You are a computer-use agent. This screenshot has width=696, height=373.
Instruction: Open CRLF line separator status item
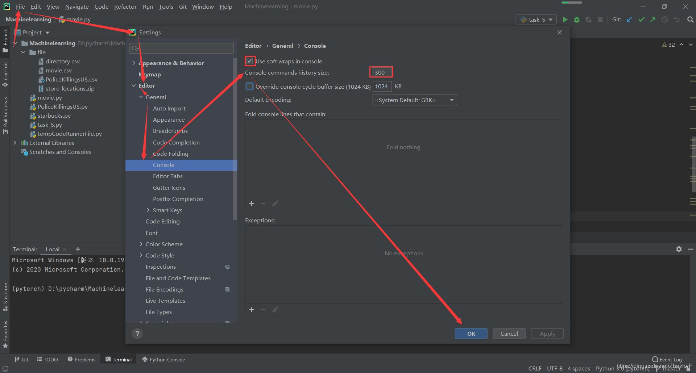[x=535, y=368]
